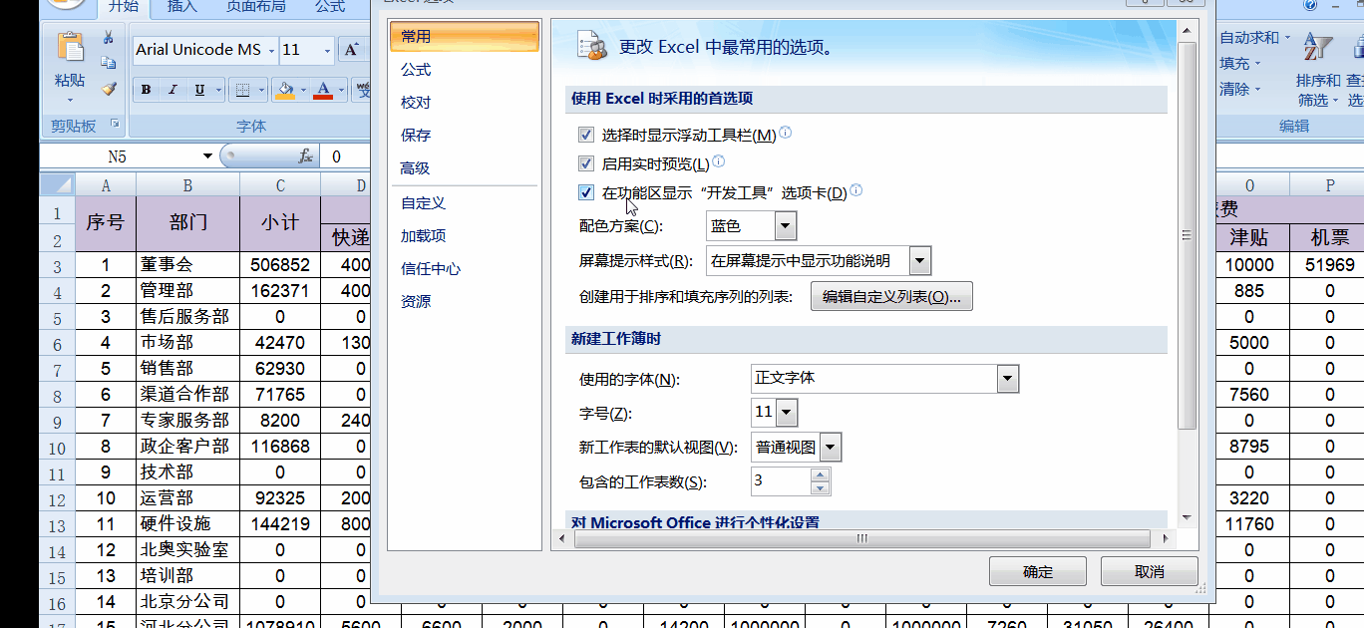Confirm settings with the 确定 button
The image size is (1364, 628).
[x=1037, y=571]
